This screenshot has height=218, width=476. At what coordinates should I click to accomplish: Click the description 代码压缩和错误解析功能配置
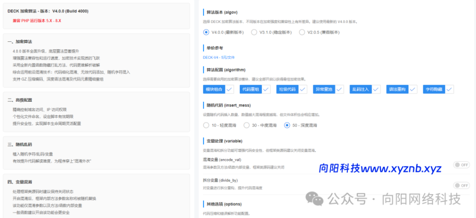226,213
